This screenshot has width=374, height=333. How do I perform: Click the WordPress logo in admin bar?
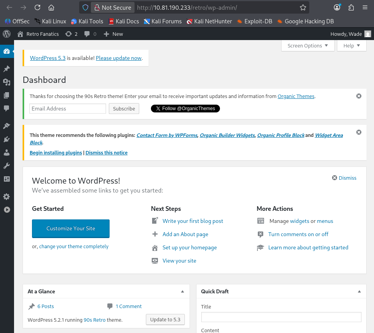(x=7, y=34)
